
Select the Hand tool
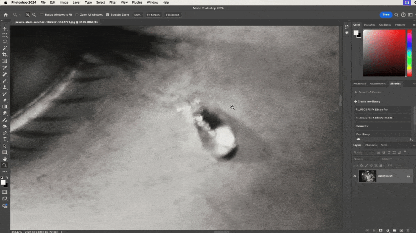(5, 159)
